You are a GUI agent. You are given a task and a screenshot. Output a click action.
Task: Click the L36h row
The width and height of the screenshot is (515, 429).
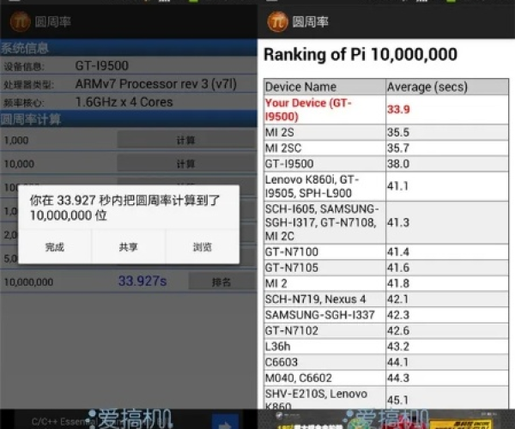386,347
